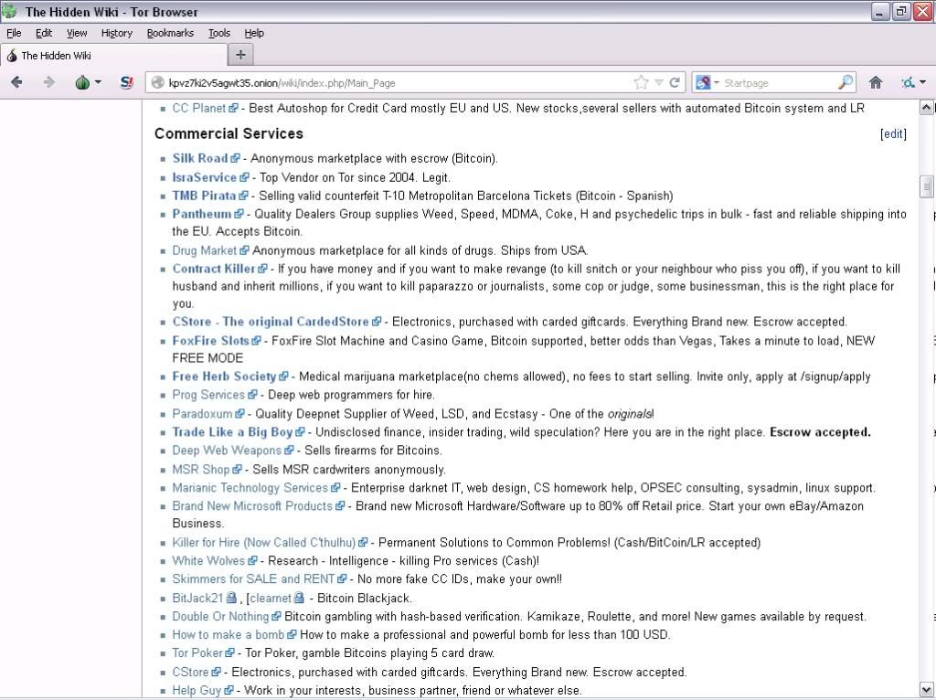Open the FoxFire Slots link
This screenshot has width=936, height=700.
[211, 341]
